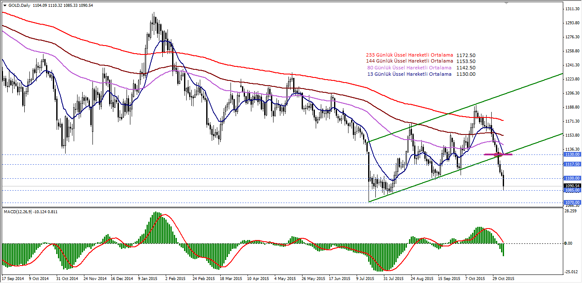Click the MACD(12,26,9) indicator label
The width and height of the screenshot is (582, 283).
click(22, 212)
